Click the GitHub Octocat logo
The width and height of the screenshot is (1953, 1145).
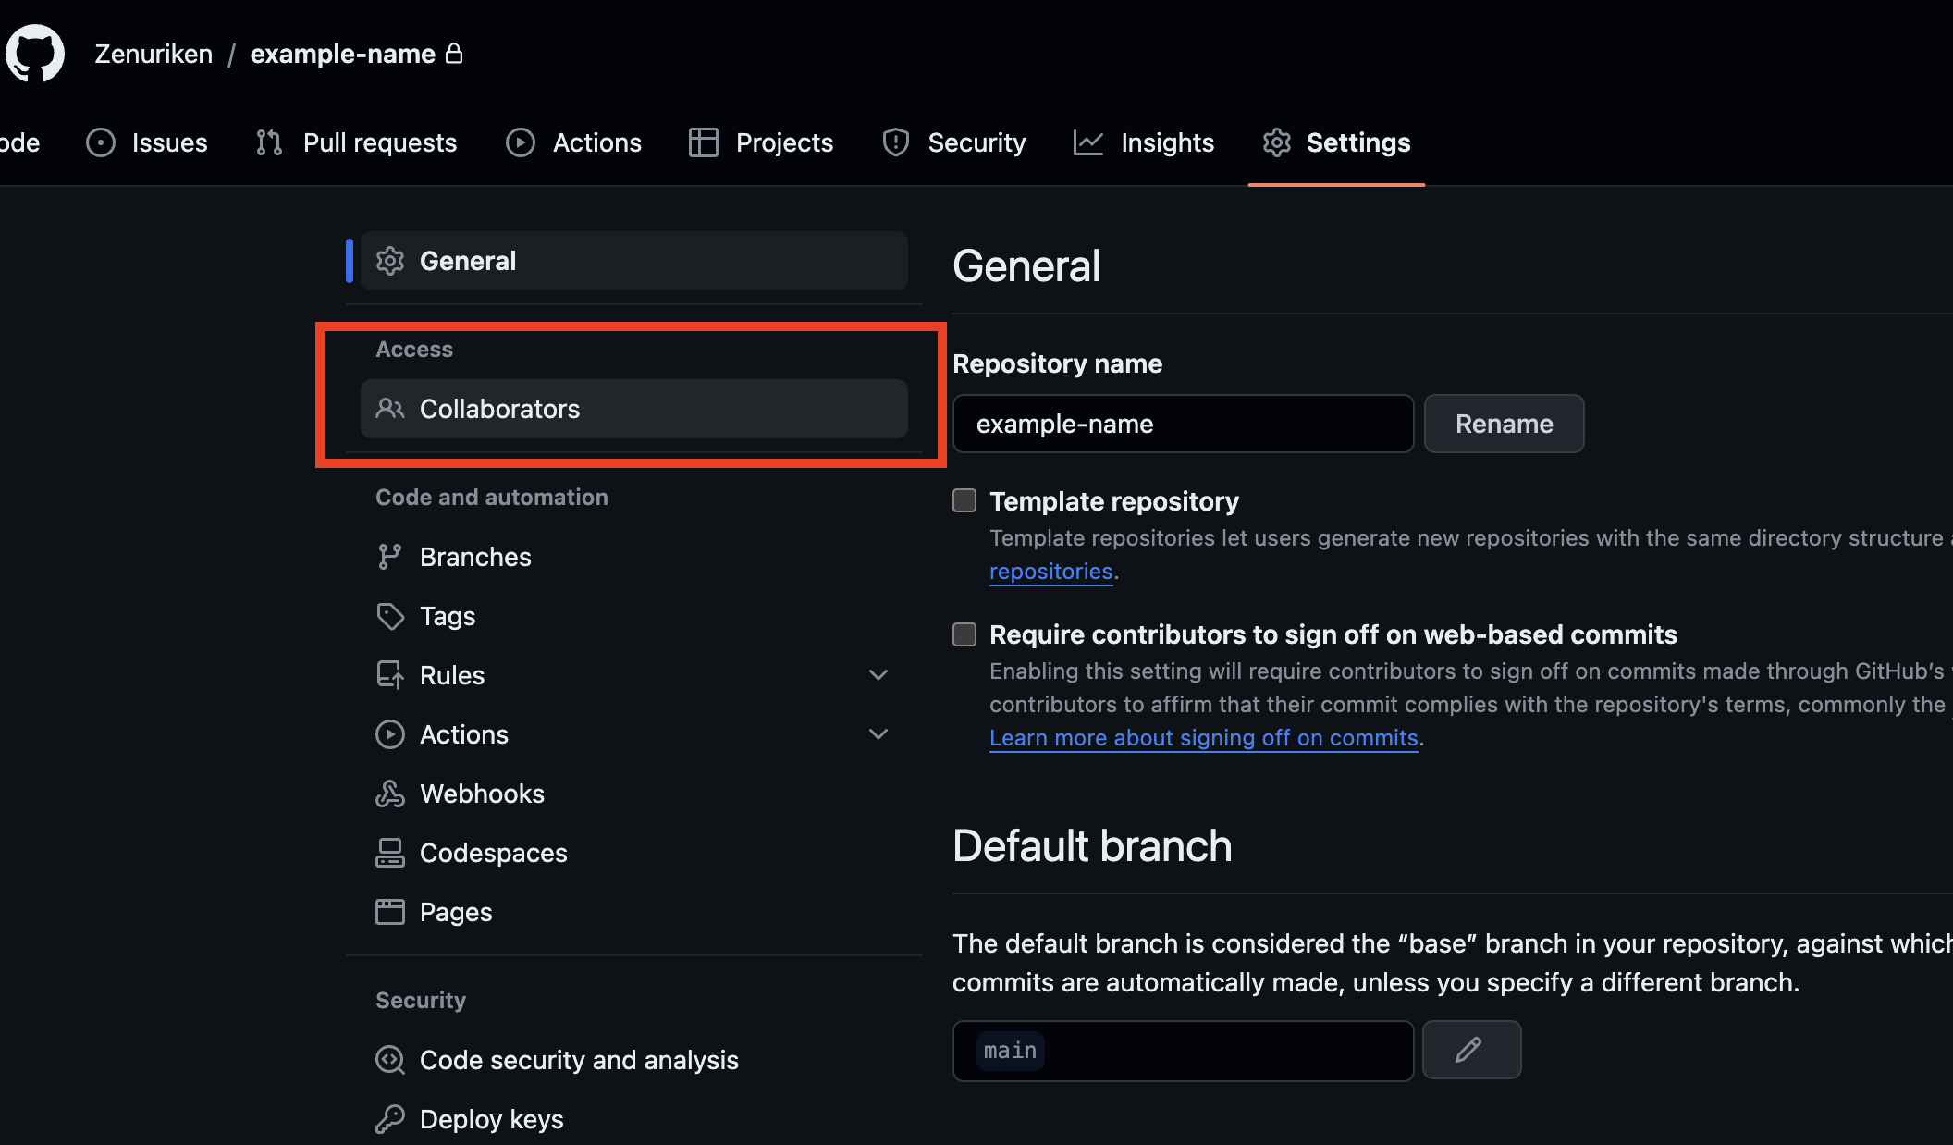pyautogui.click(x=35, y=54)
